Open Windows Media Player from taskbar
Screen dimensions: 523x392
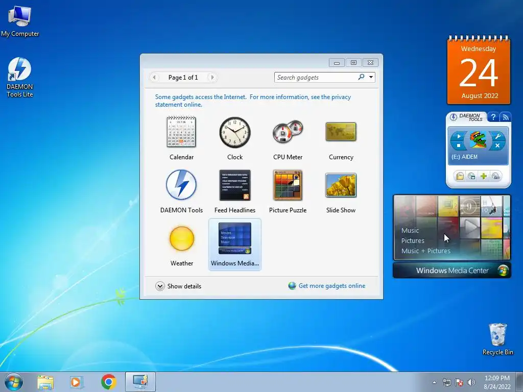(x=77, y=382)
